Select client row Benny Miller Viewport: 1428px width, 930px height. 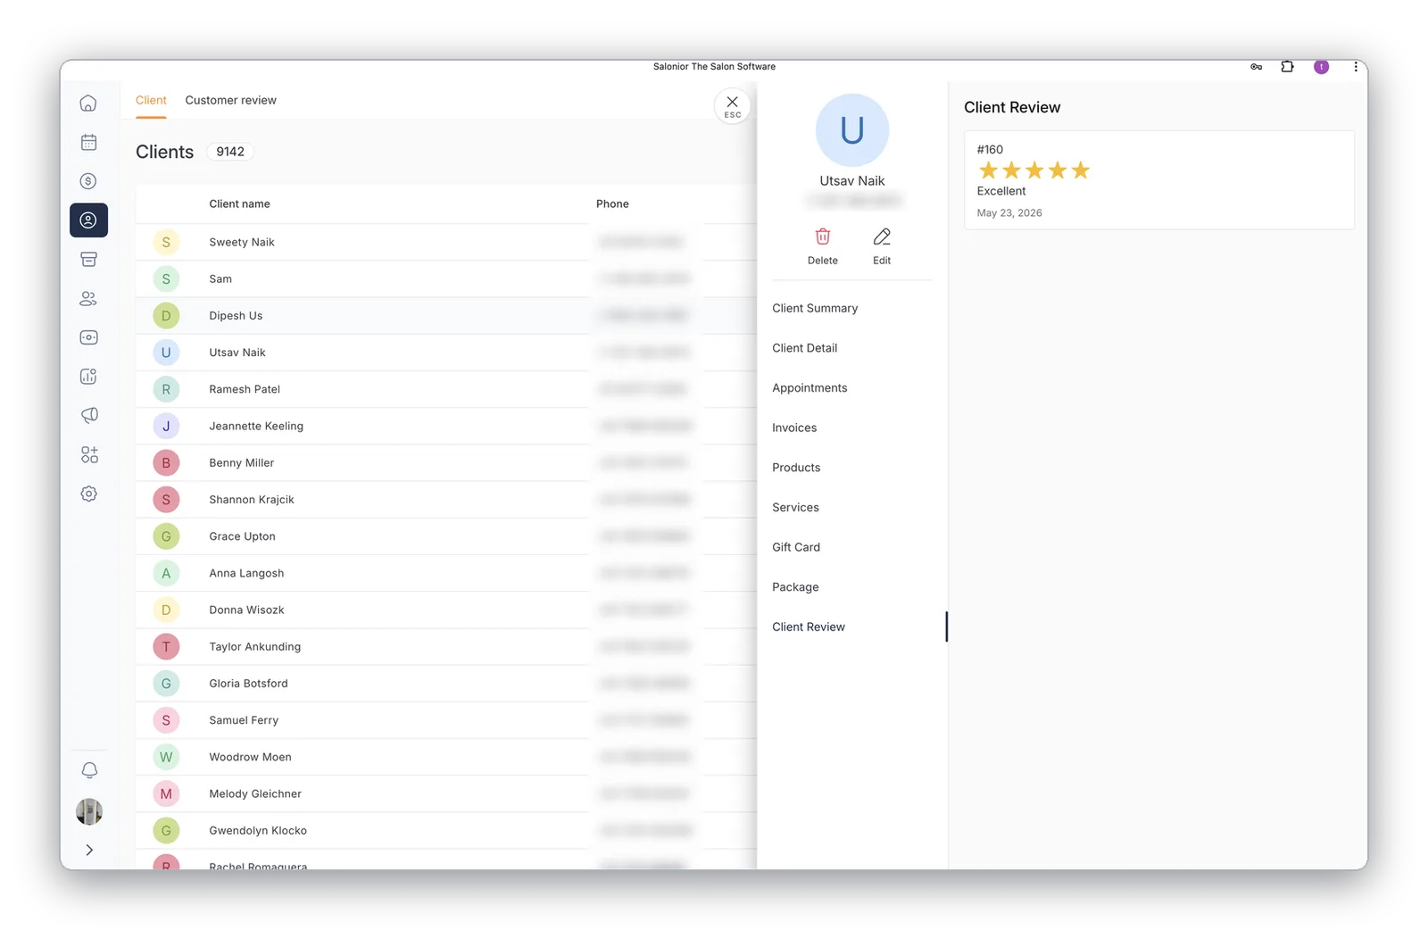[446, 462]
